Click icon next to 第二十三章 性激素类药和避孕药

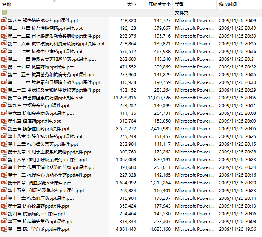point(4,59)
